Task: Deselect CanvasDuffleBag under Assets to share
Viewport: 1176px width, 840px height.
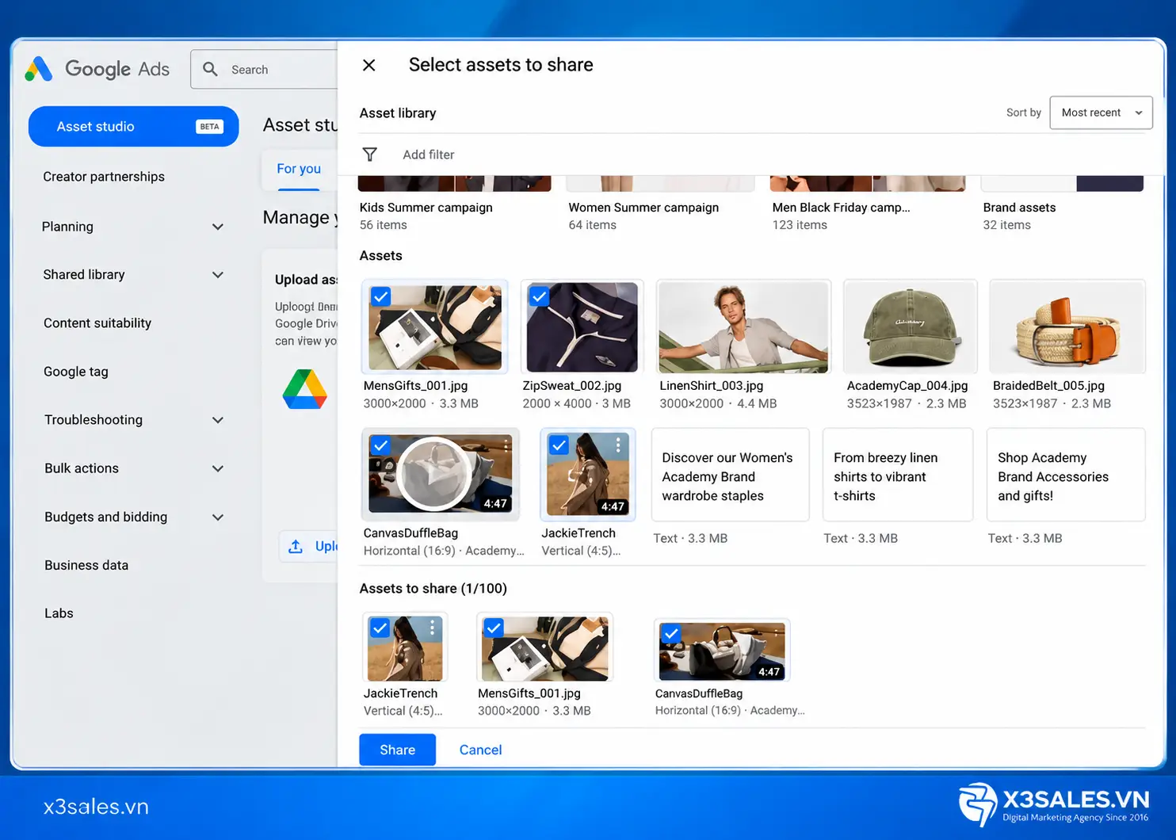Action: pyautogui.click(x=671, y=633)
